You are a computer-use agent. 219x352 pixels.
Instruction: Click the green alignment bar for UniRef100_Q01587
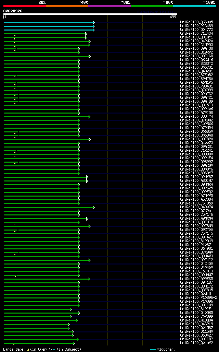(36, 328)
